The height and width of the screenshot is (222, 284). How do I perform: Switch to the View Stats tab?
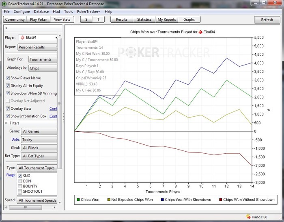tap(62, 20)
